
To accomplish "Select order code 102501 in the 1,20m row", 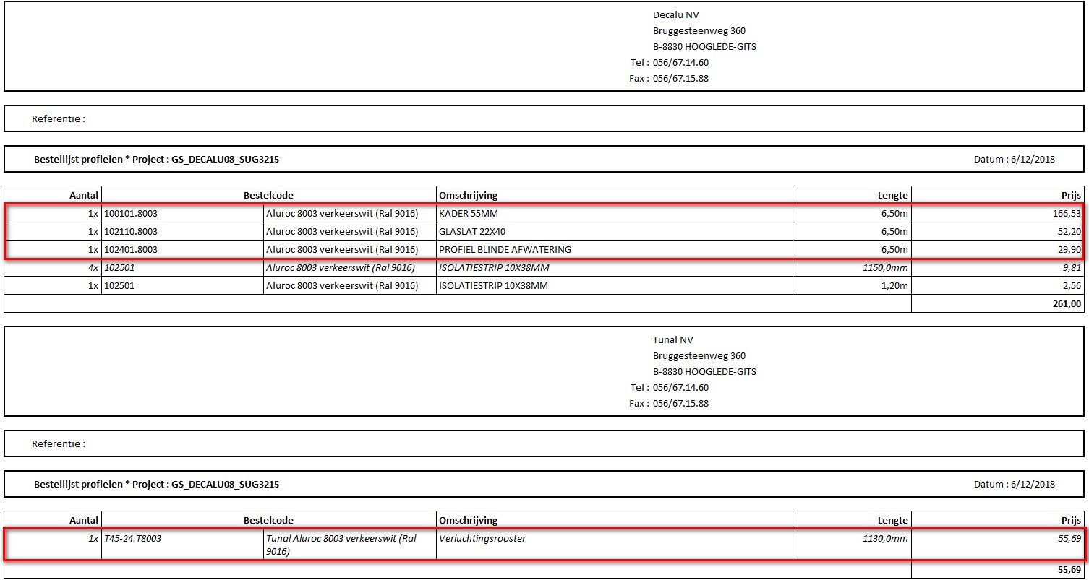I will point(119,286).
